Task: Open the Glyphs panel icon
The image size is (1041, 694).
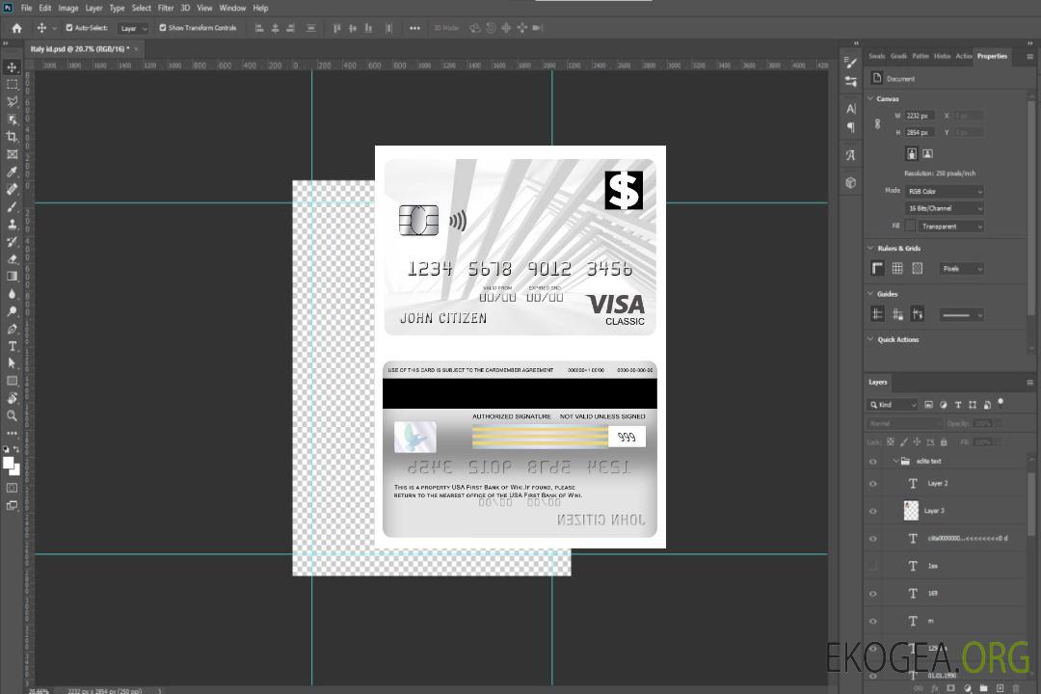Action: pyautogui.click(x=850, y=155)
